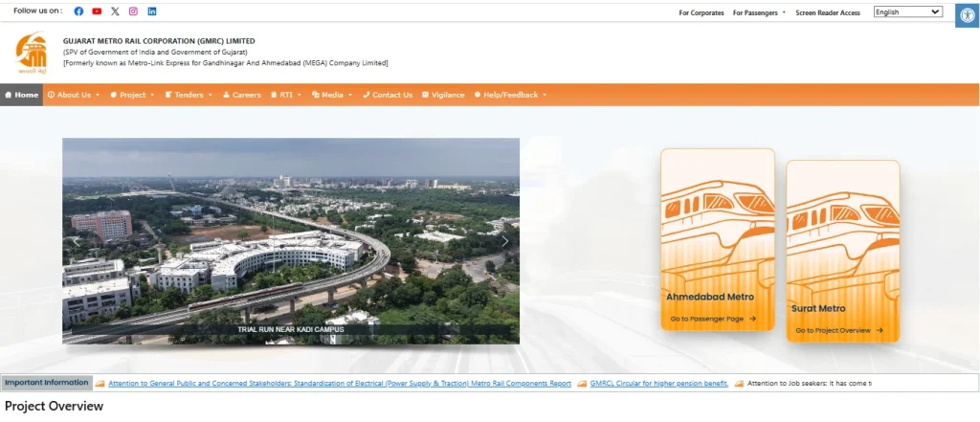
Task: Open the GMRC Facebook page icon
Action: pyautogui.click(x=78, y=11)
